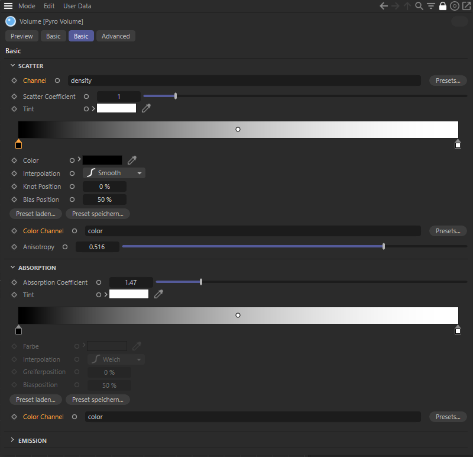Viewport: 473px width, 457px height.
Task: Click the search magnifier icon
Action: pos(419,6)
